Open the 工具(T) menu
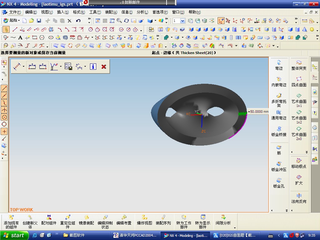This screenshot has width=320, height=240. coord(95,12)
